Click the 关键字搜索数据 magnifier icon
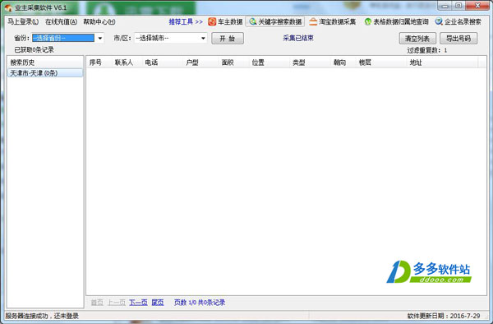Image resolution: width=493 pixels, height=324 pixels. point(252,21)
